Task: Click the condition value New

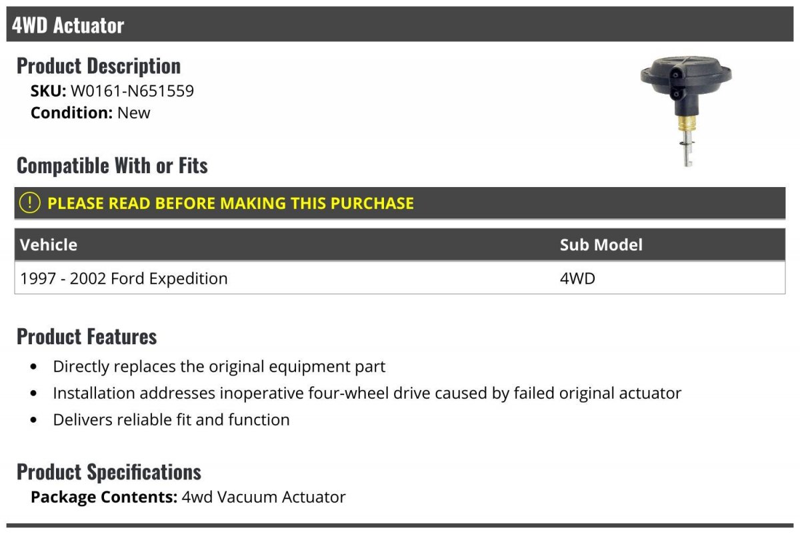Action: pyautogui.click(x=134, y=113)
